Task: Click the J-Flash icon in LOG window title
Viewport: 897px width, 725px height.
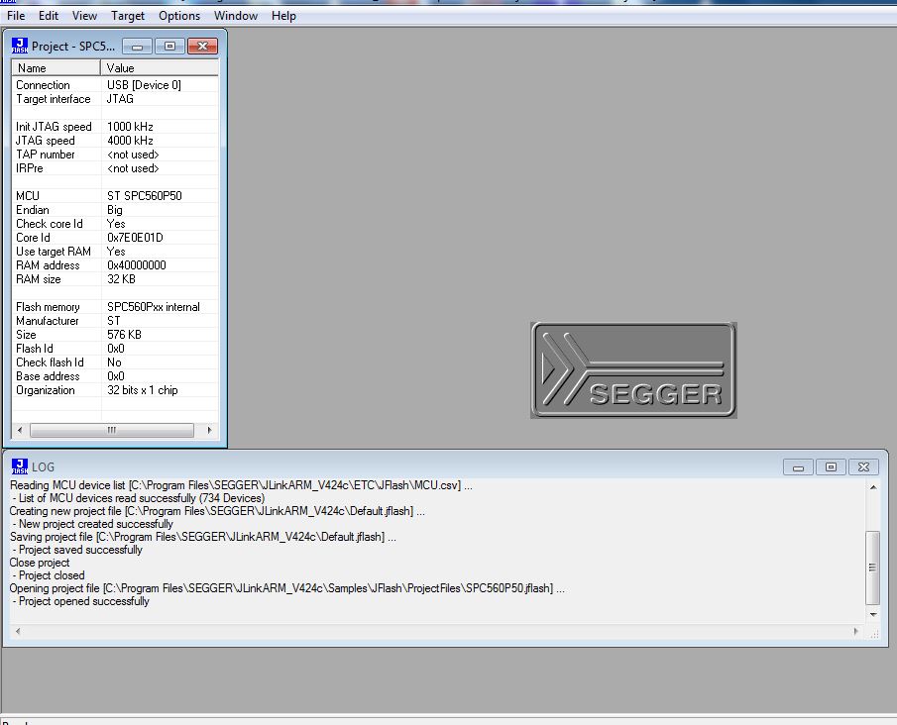Action: pos(20,466)
